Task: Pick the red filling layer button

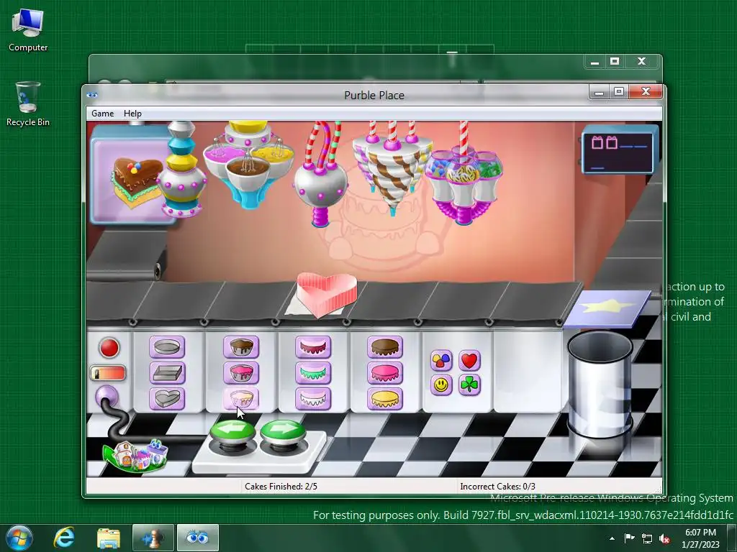Action: [313, 347]
